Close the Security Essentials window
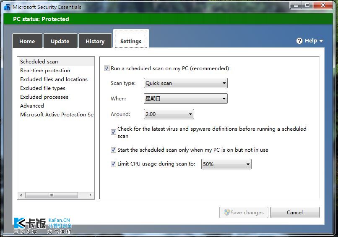This screenshot has height=237, width=338. tap(323, 5)
